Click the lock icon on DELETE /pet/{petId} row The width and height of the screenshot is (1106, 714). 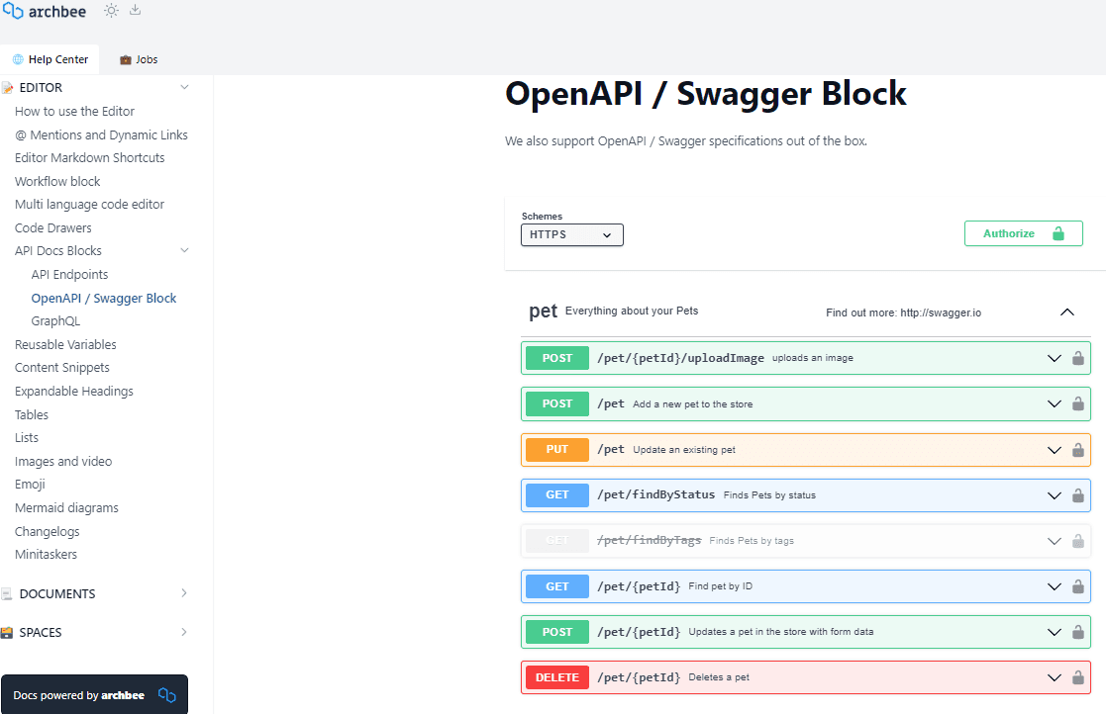(x=1077, y=677)
